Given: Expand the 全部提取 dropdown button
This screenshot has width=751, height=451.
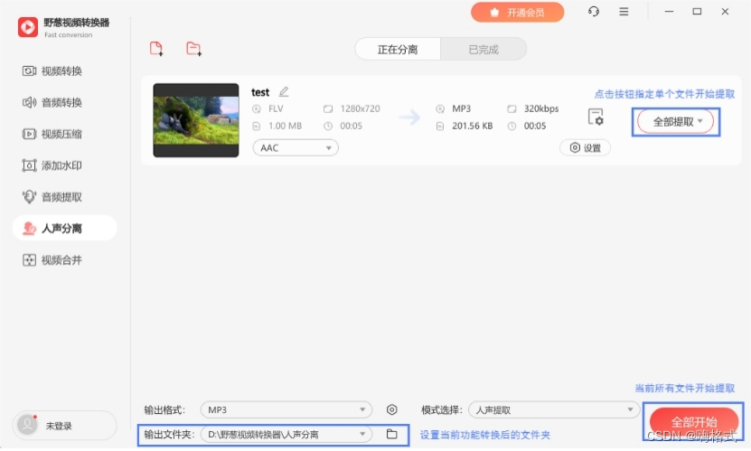Looking at the screenshot, I should click(x=675, y=122).
